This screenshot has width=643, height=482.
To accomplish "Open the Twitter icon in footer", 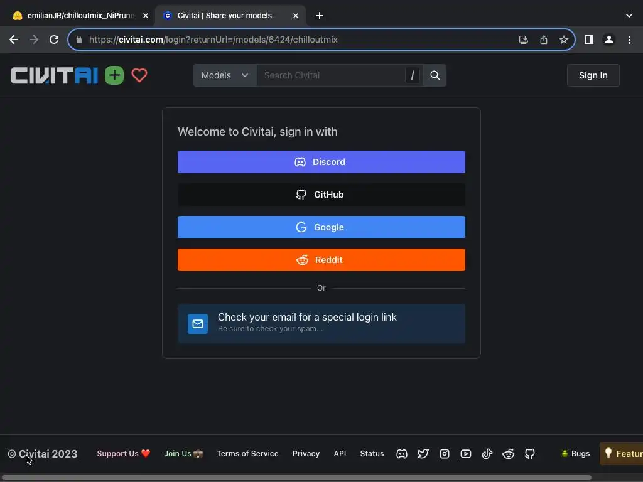I will (x=423, y=454).
